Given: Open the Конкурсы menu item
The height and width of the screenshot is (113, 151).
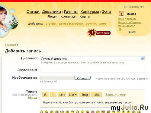Looking at the screenshot, I should (x=90, y=11).
